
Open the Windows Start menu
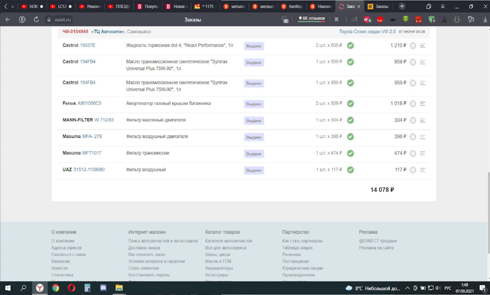point(8,288)
